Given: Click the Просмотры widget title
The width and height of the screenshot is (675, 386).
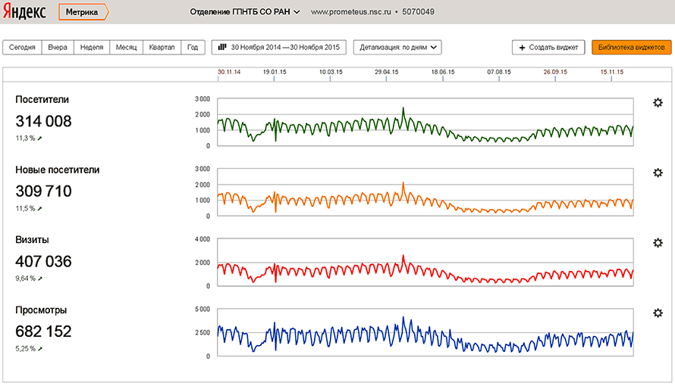Looking at the screenshot, I should tap(41, 310).
